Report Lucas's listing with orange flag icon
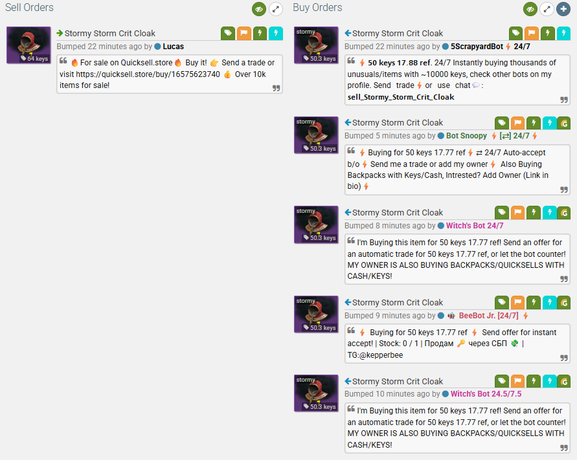 click(x=244, y=33)
